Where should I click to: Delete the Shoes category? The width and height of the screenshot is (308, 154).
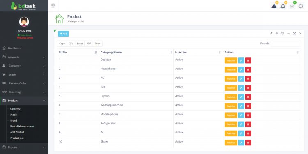tap(248, 143)
